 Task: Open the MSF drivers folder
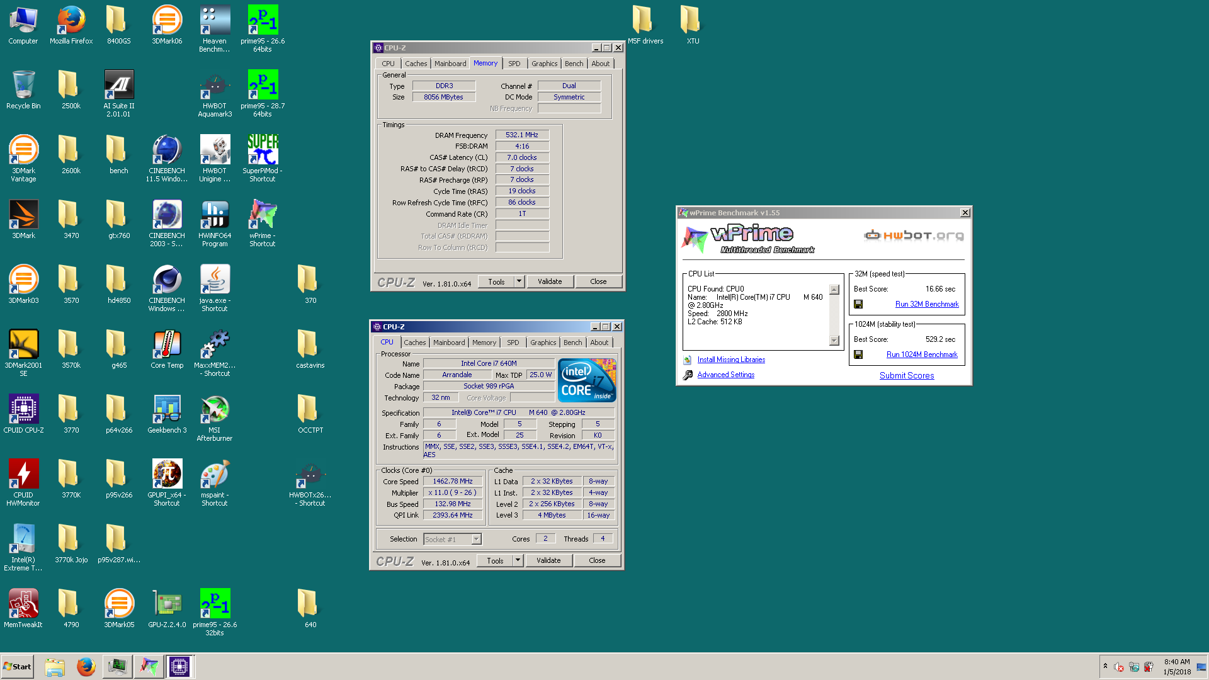click(645, 26)
